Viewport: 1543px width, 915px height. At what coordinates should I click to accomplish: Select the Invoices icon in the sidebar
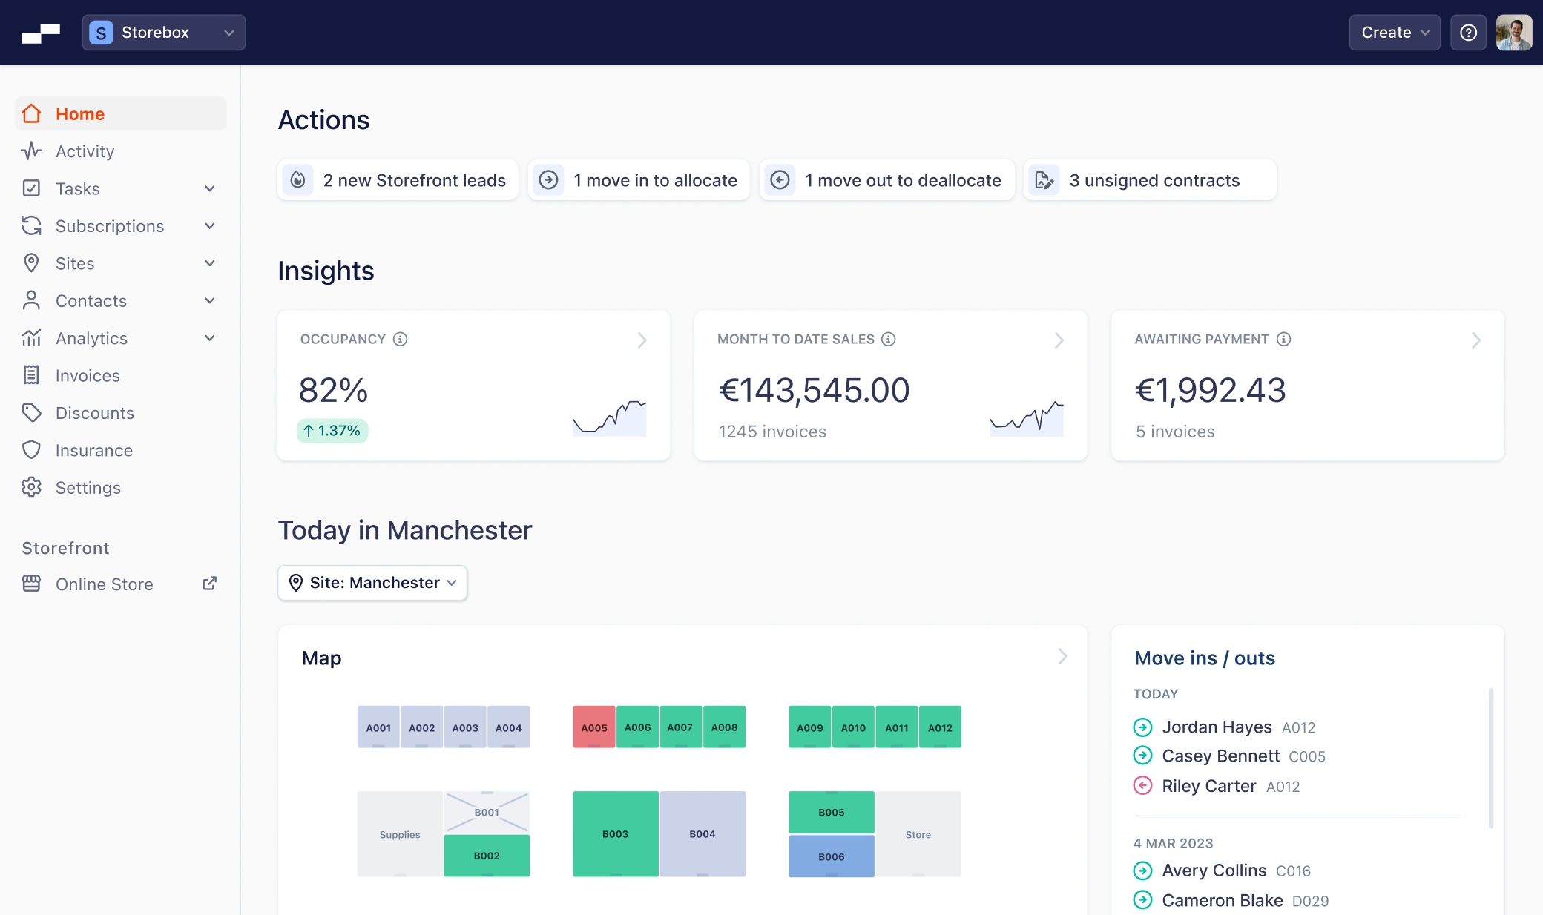[31, 375]
